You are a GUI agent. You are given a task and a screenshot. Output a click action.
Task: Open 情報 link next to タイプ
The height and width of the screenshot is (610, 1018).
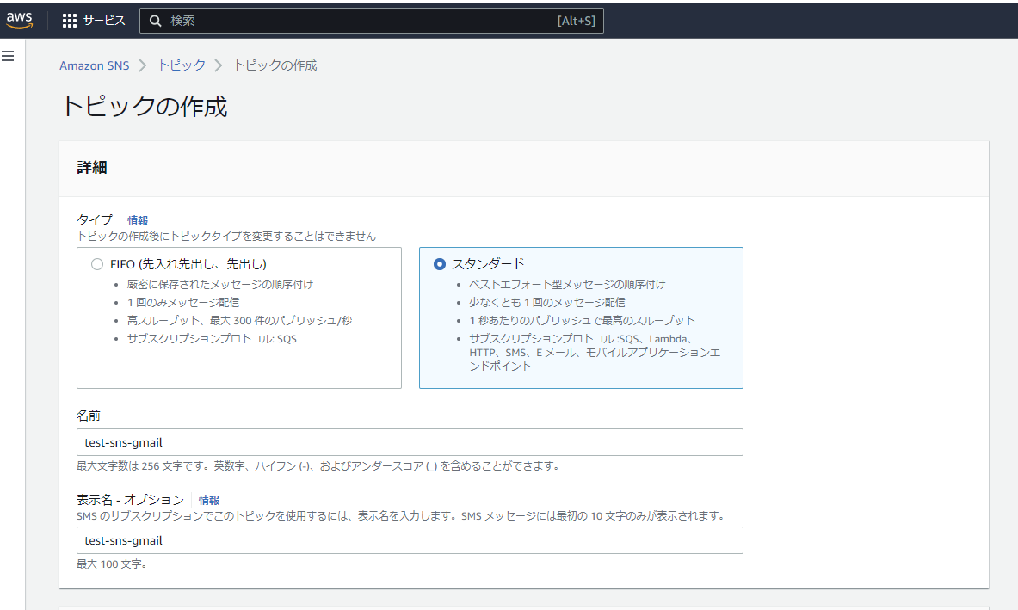(x=138, y=220)
